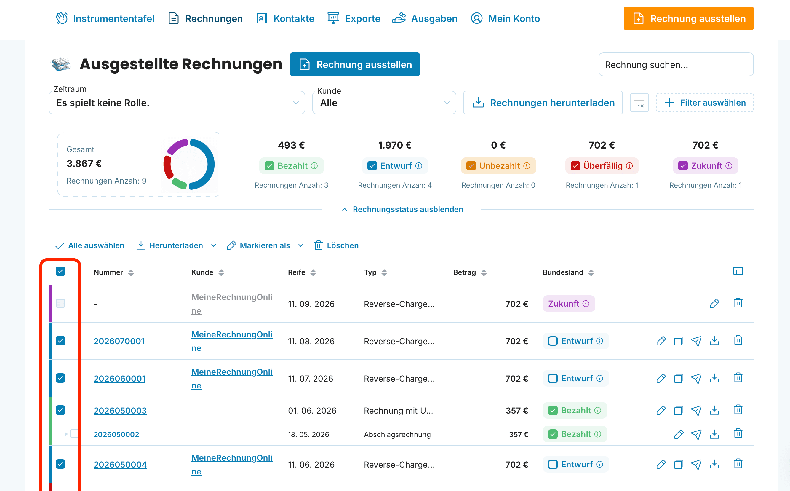Send invoice 2026050004
Screen dimensions: 790x491
click(x=696, y=464)
